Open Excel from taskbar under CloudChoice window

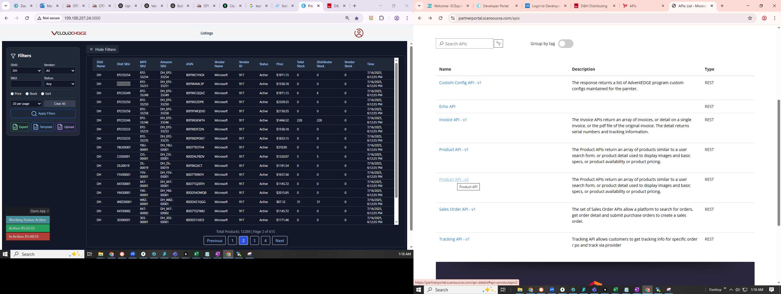click(196, 254)
